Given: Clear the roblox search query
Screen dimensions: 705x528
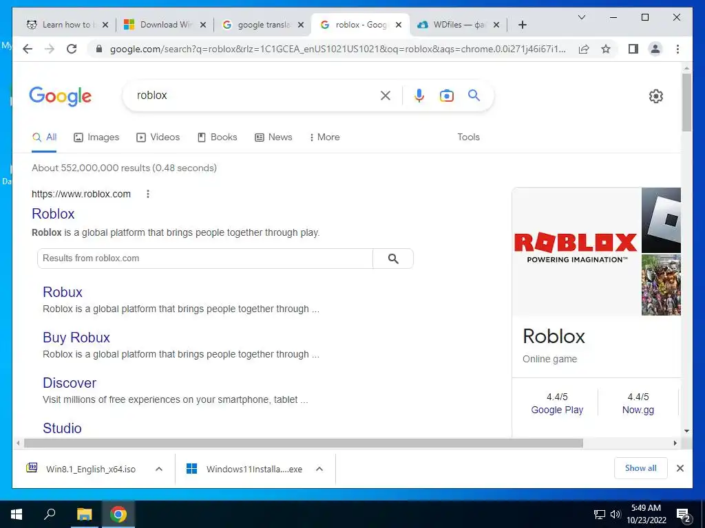Looking at the screenshot, I should pos(386,95).
